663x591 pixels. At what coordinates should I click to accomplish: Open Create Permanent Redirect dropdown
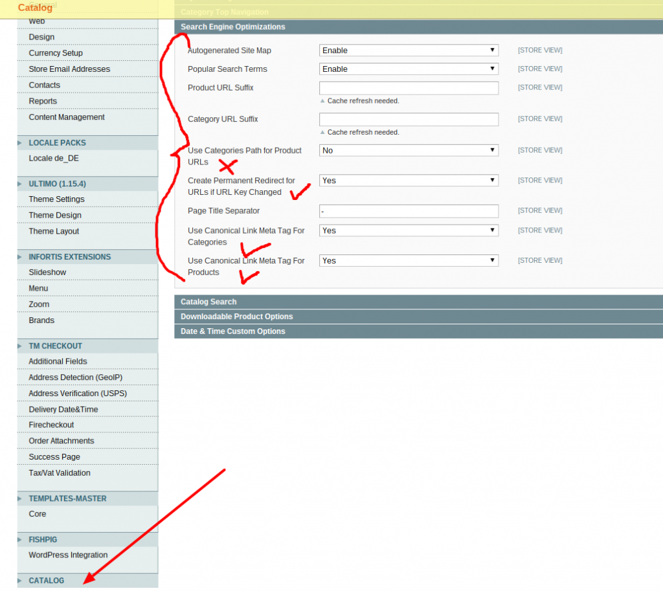coord(409,181)
